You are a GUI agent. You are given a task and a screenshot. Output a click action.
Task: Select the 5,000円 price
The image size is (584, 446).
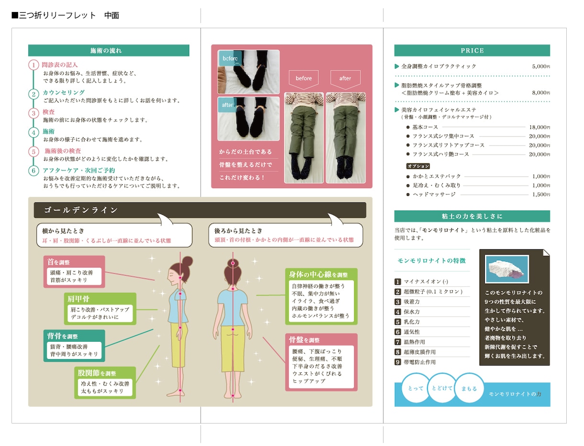click(540, 67)
